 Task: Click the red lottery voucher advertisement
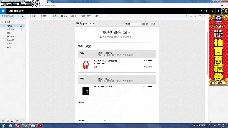click(218, 50)
